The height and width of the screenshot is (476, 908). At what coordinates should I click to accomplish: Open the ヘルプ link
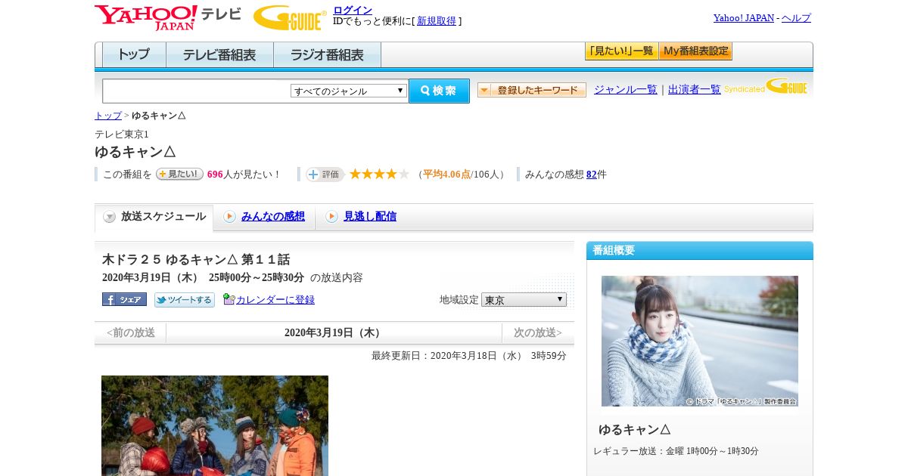(x=796, y=17)
